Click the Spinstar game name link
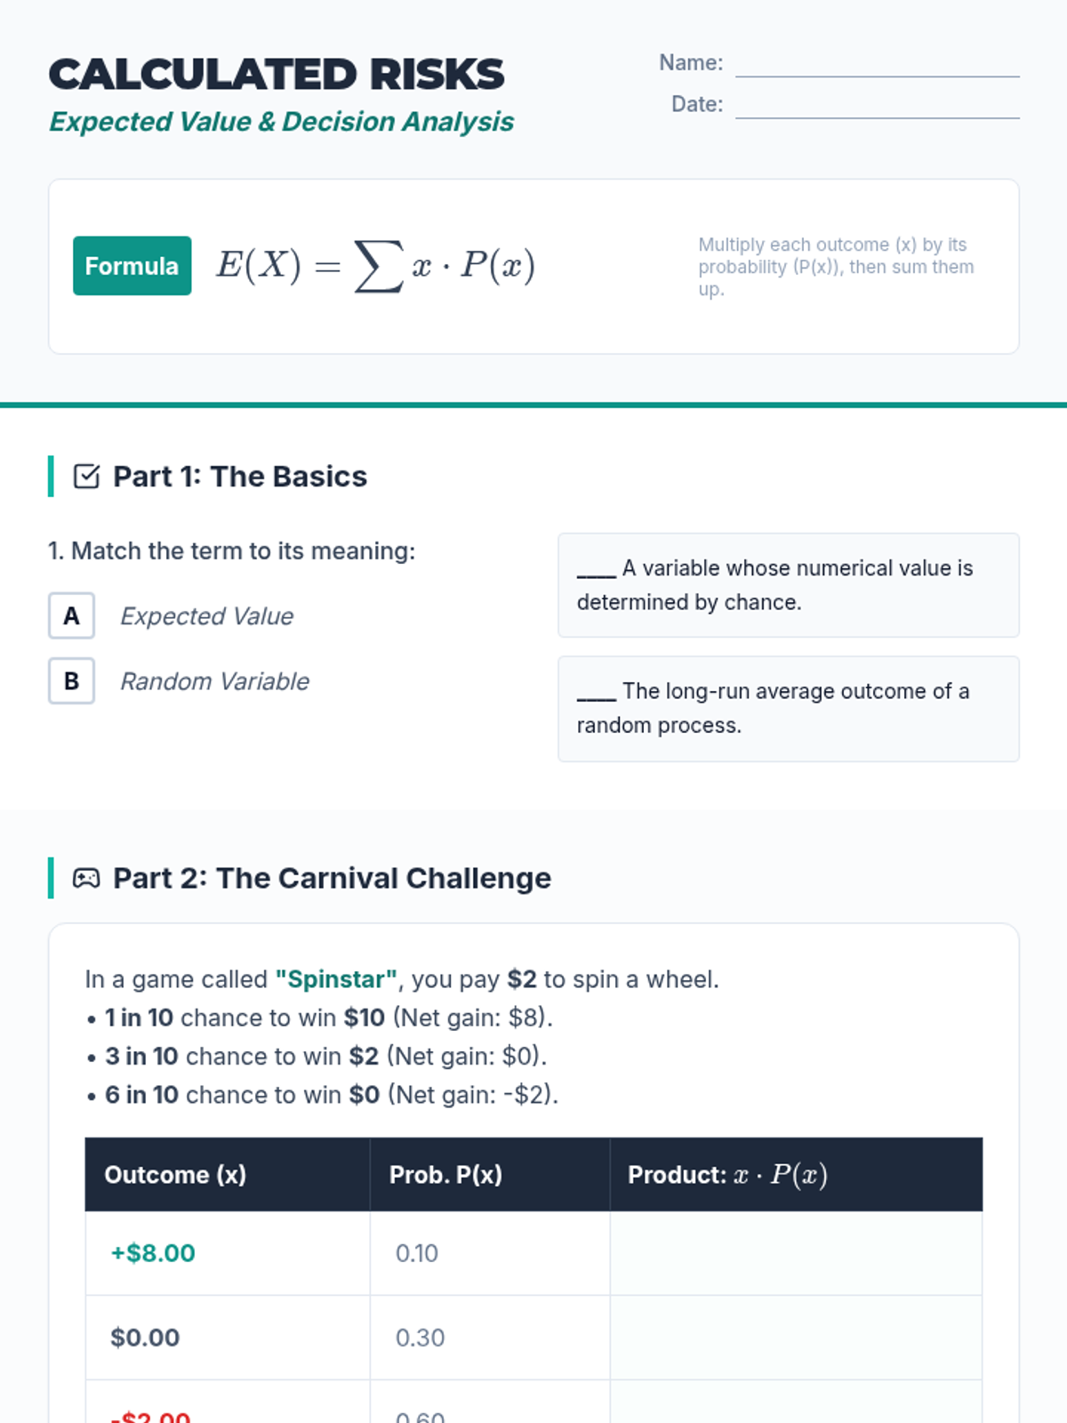Image resolution: width=1067 pixels, height=1423 pixels. pos(336,979)
